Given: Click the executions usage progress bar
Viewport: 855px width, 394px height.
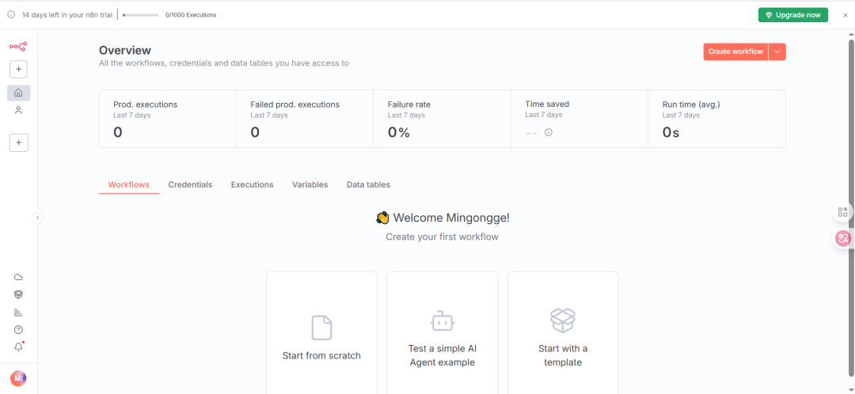Looking at the screenshot, I should [140, 15].
